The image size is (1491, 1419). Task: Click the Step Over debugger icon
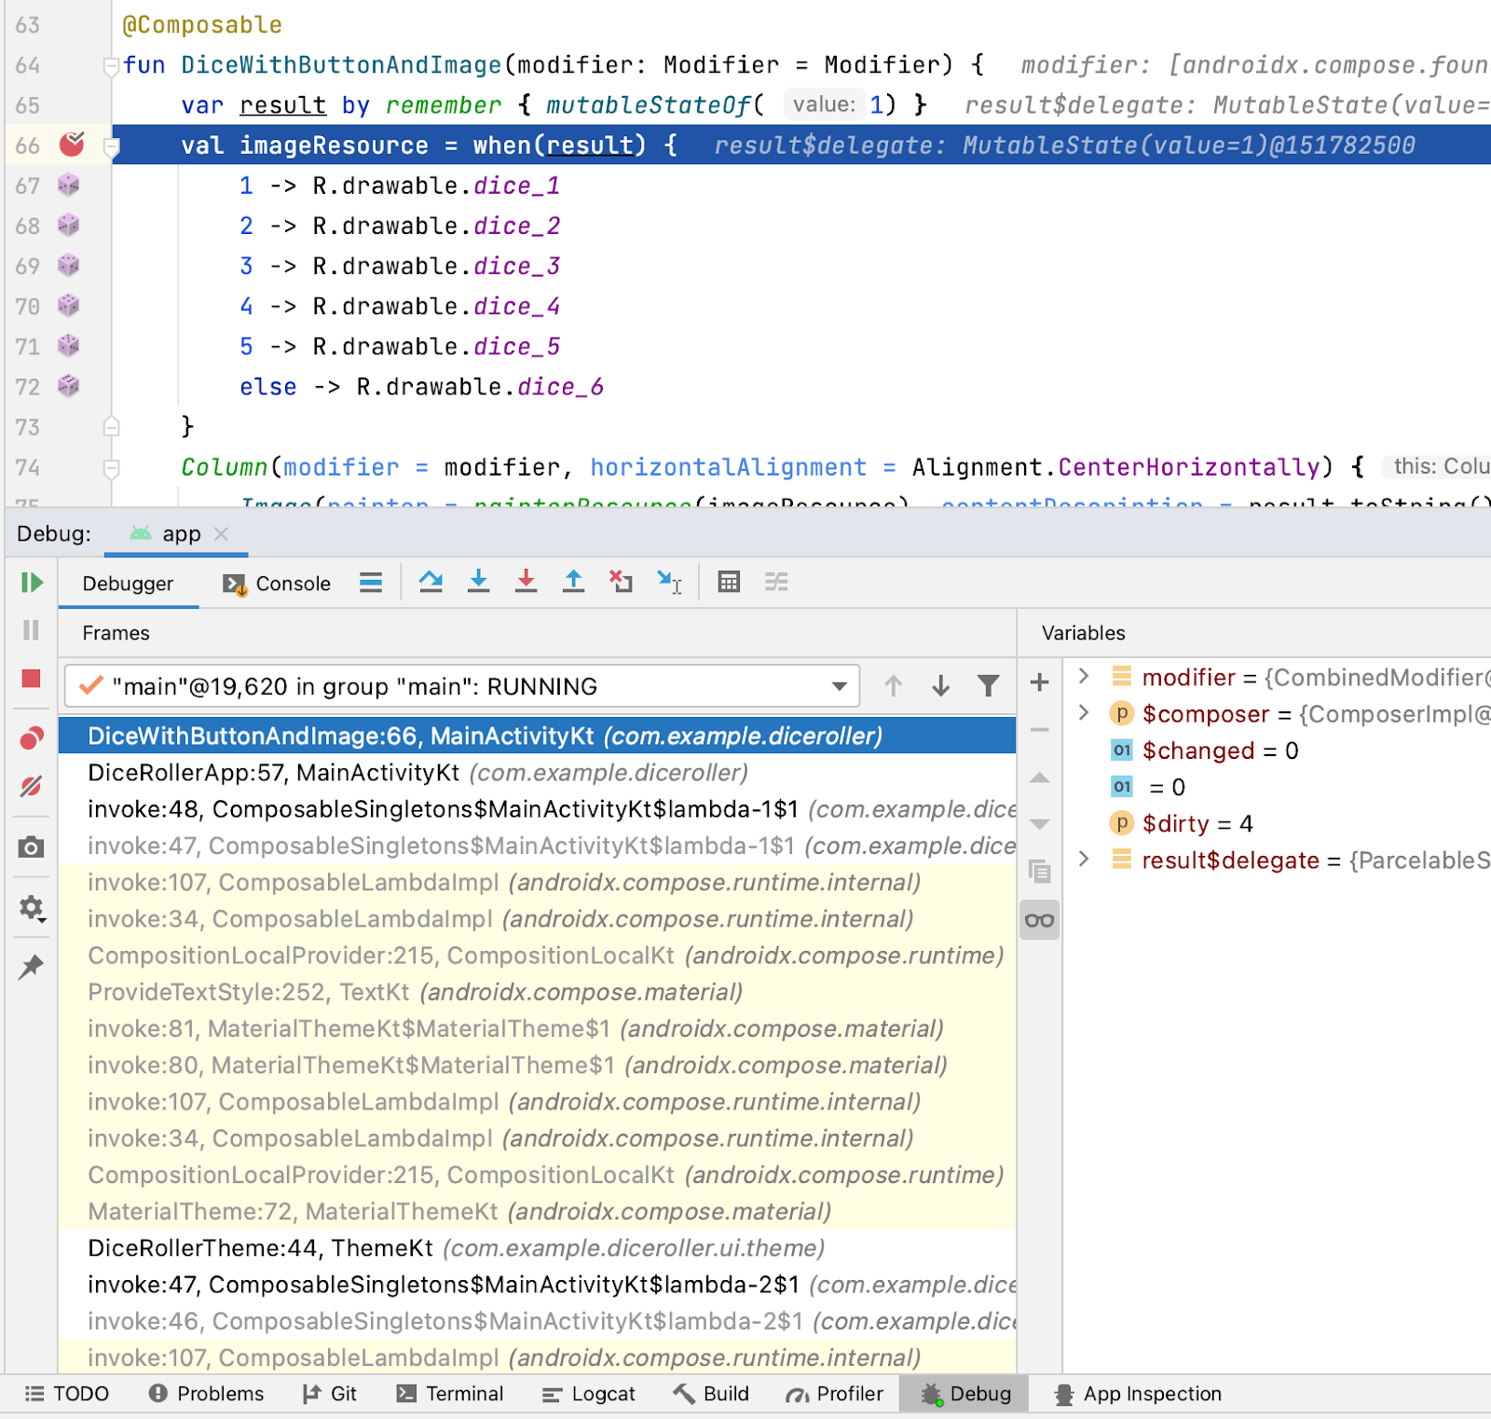pos(431,582)
